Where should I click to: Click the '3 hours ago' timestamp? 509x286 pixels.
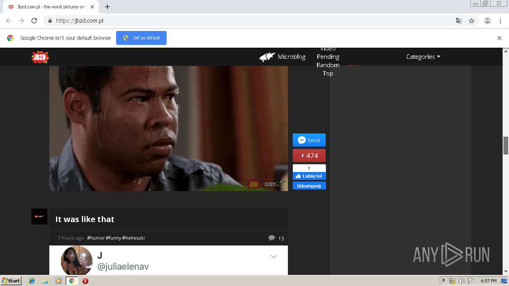[x=71, y=238]
